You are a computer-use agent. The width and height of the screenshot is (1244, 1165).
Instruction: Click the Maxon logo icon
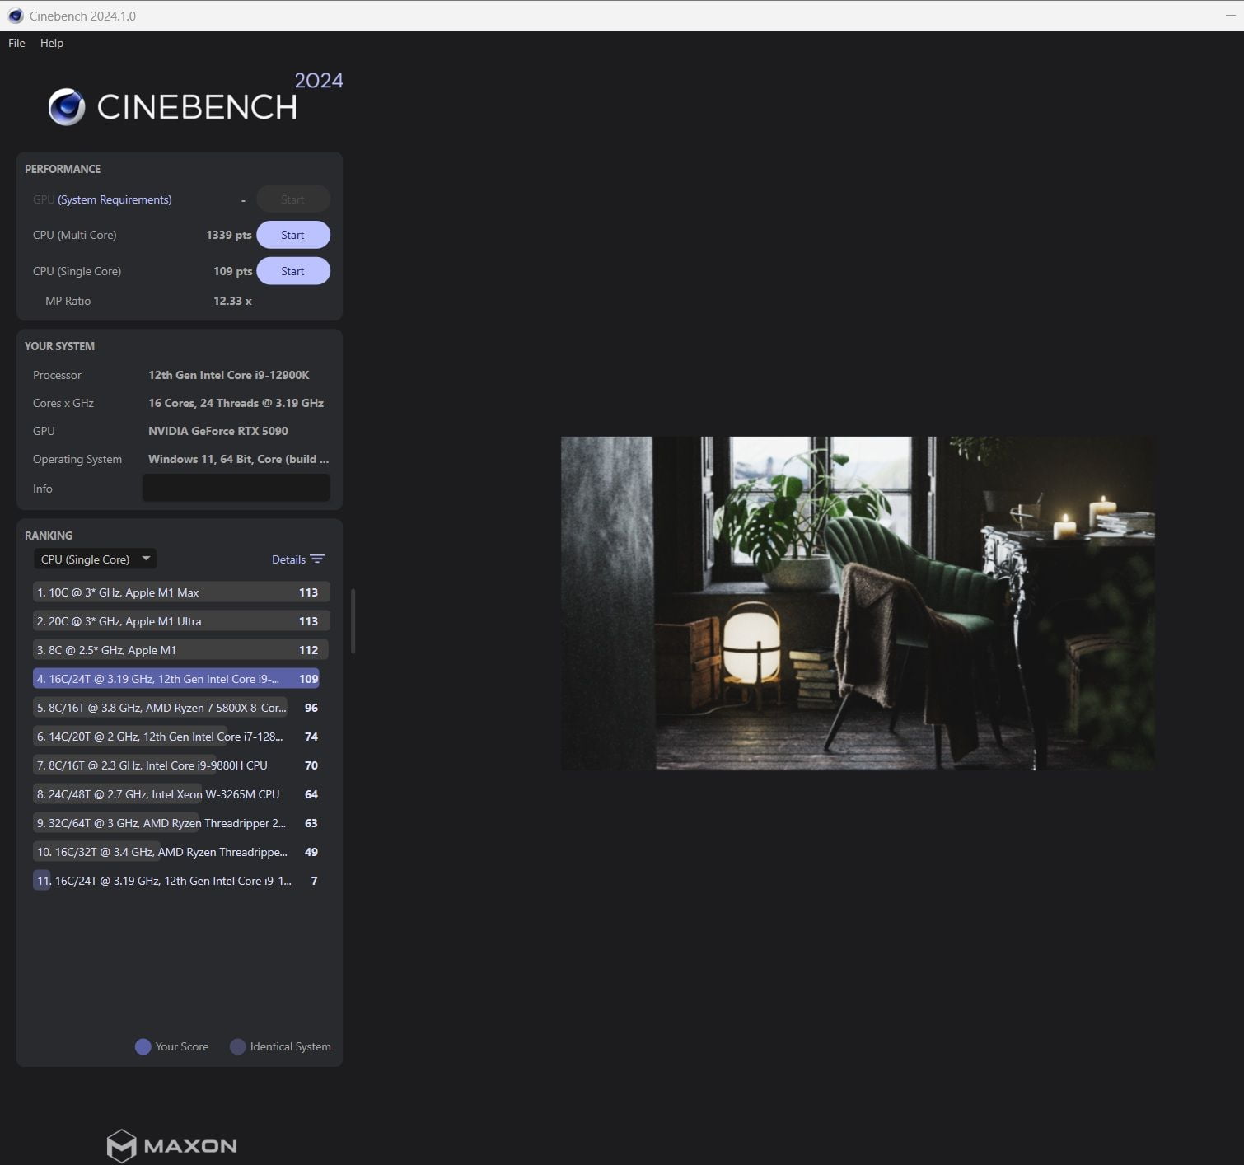pos(121,1145)
